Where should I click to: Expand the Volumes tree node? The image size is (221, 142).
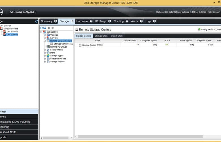point(45,35)
